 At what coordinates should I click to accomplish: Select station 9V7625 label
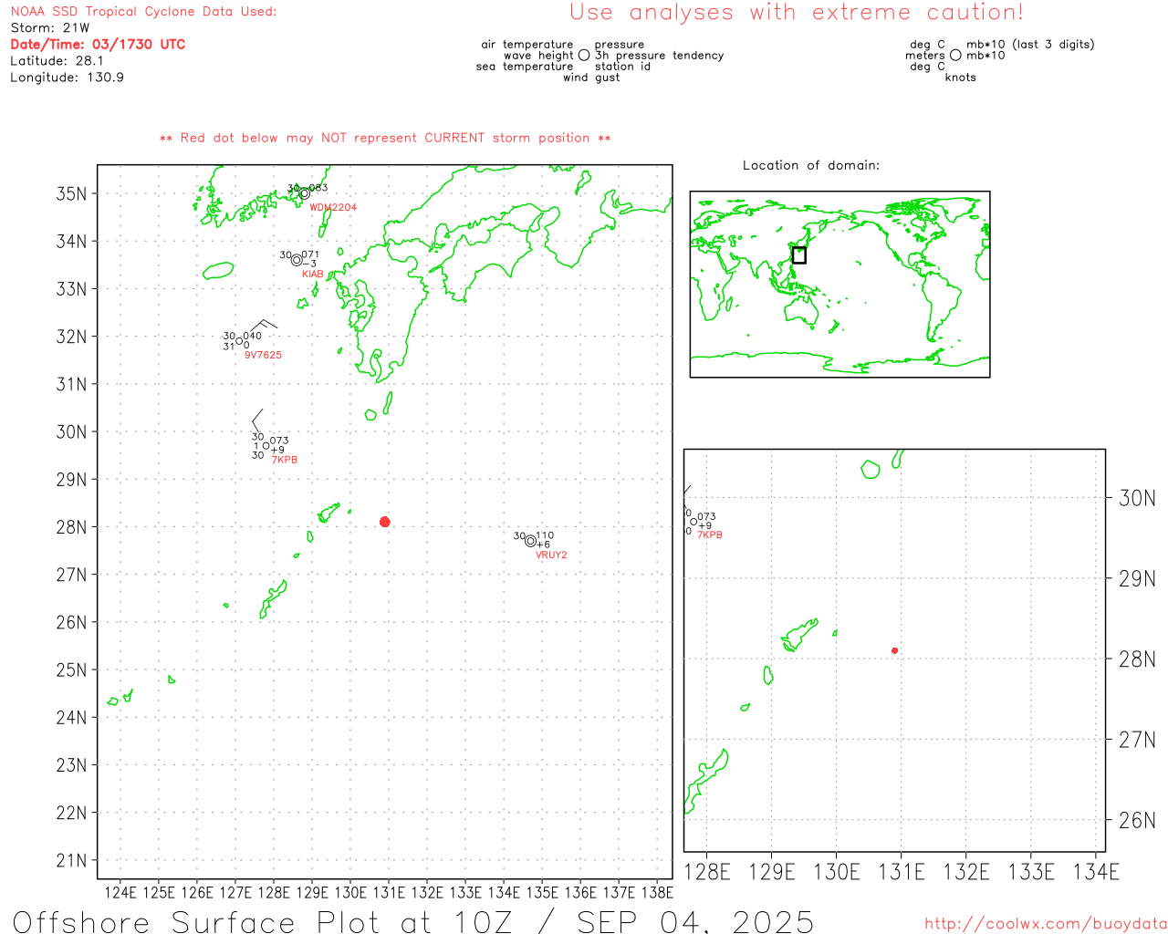pyautogui.click(x=263, y=356)
